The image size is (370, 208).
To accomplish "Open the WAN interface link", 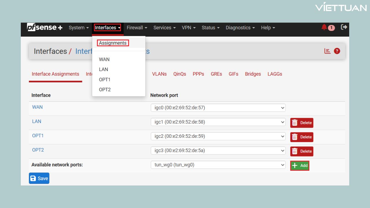I will pyautogui.click(x=37, y=107).
